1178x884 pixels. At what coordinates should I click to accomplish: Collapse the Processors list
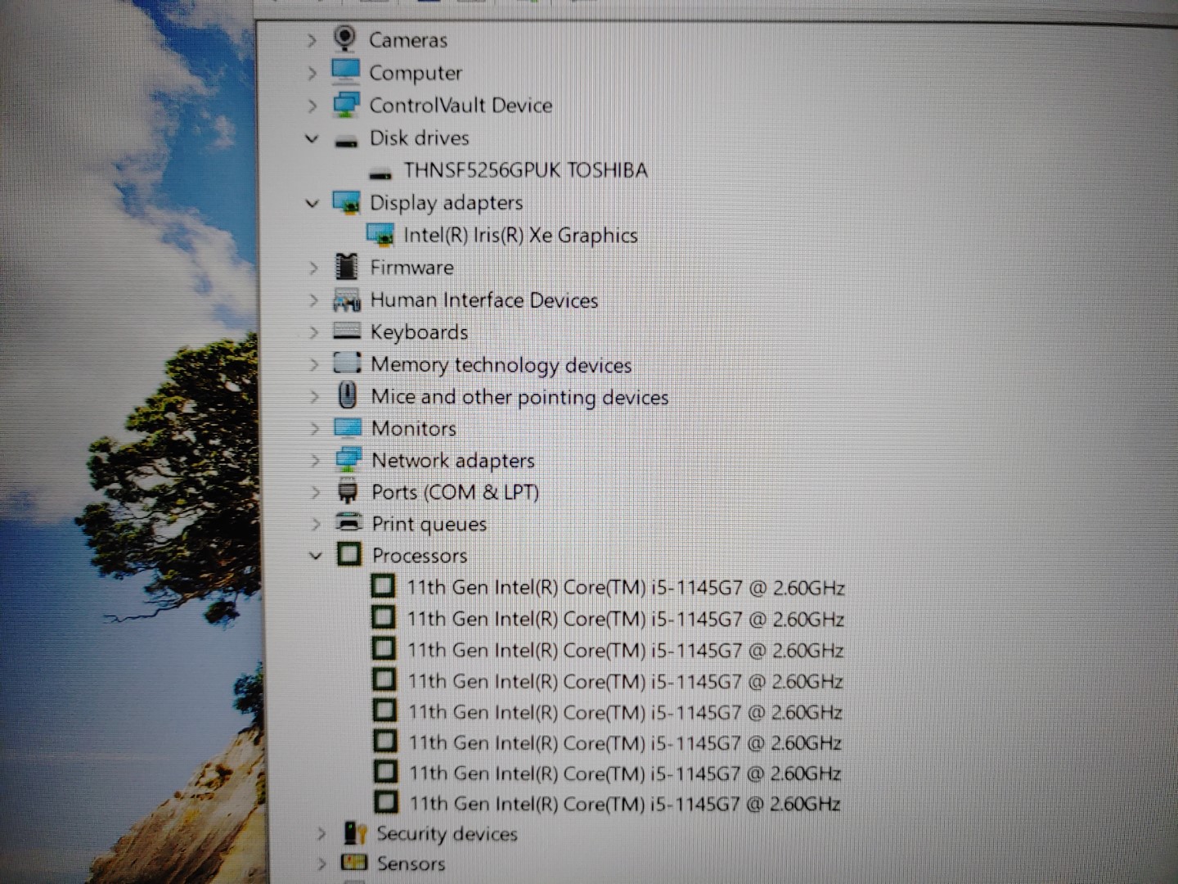[x=316, y=556]
